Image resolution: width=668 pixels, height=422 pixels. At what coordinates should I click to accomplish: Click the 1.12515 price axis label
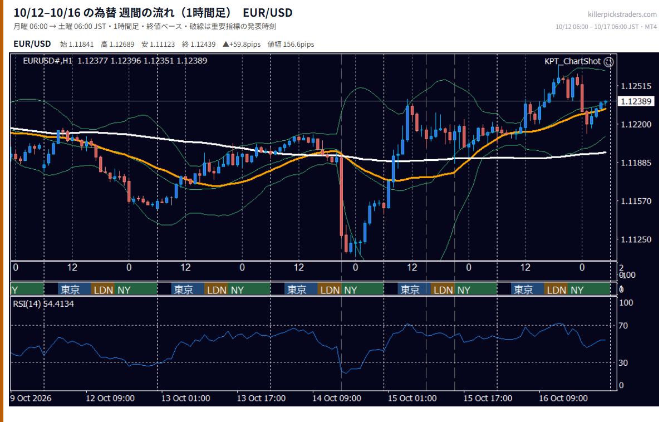coord(635,86)
